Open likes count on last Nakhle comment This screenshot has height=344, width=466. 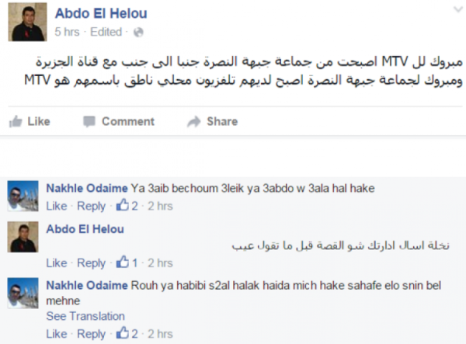pos(127,334)
